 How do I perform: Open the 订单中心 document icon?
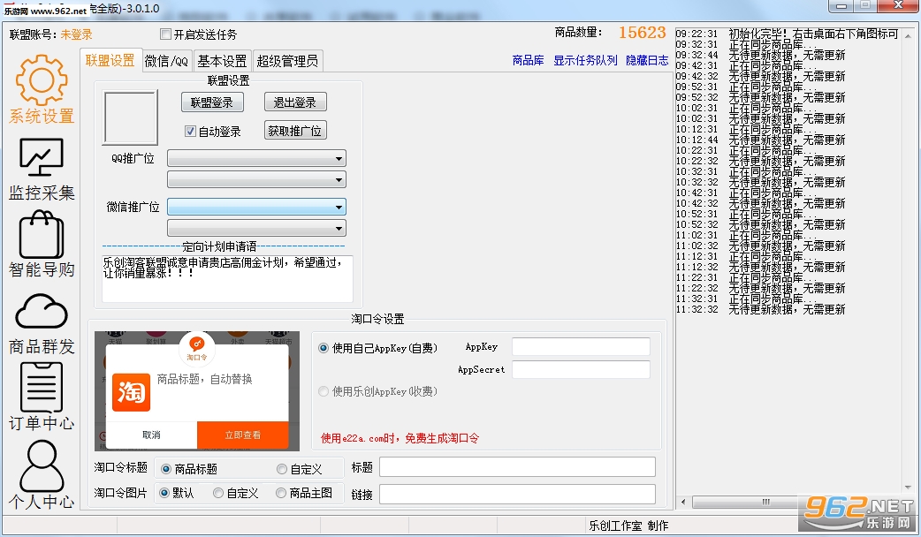(x=42, y=388)
